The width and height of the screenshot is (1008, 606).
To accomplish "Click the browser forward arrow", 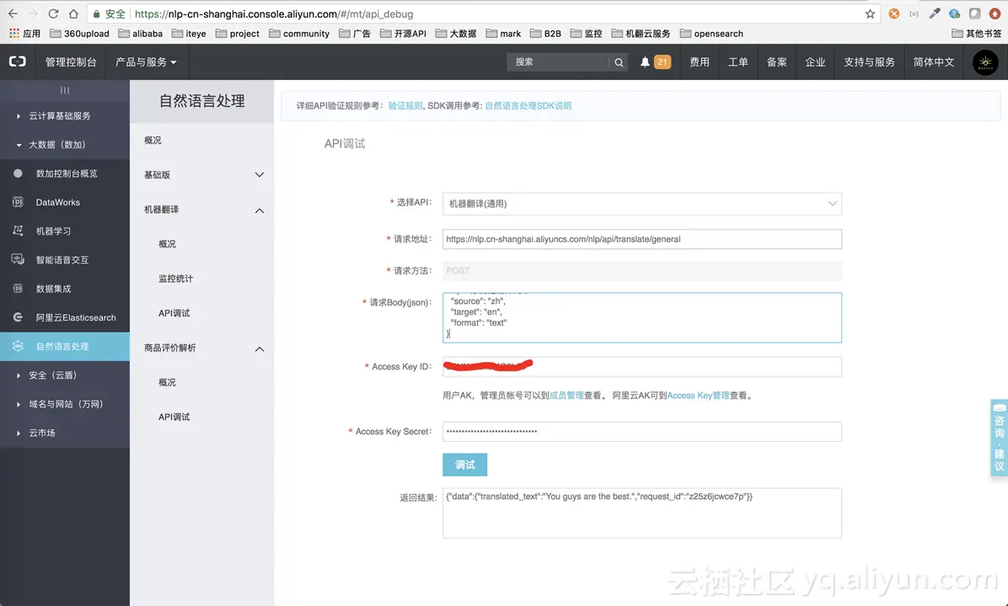I will (x=34, y=13).
